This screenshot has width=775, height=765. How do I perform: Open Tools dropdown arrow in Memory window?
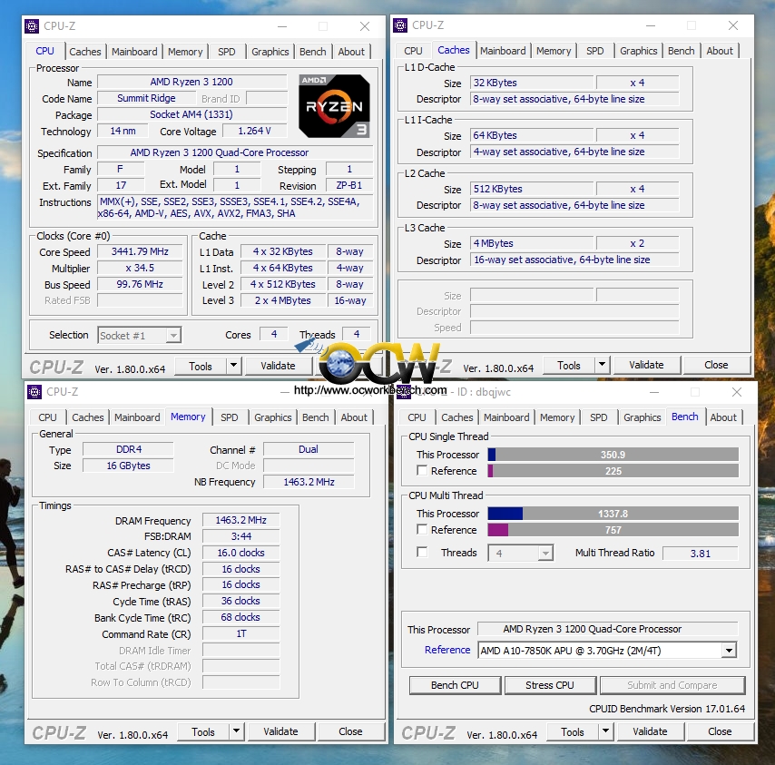click(x=236, y=731)
